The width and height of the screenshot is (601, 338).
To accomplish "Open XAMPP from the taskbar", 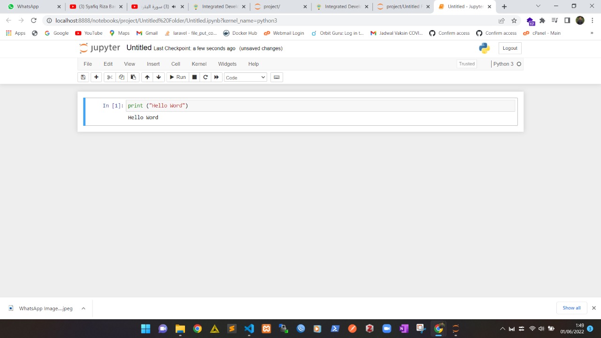I will pyautogui.click(x=266, y=329).
